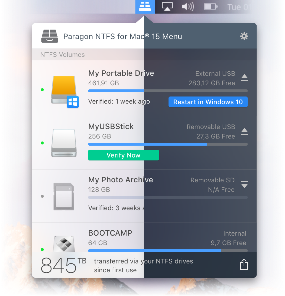The height and width of the screenshot is (296, 285).
Task: Click the 9,7 GB Free label
Action: [x=229, y=243]
